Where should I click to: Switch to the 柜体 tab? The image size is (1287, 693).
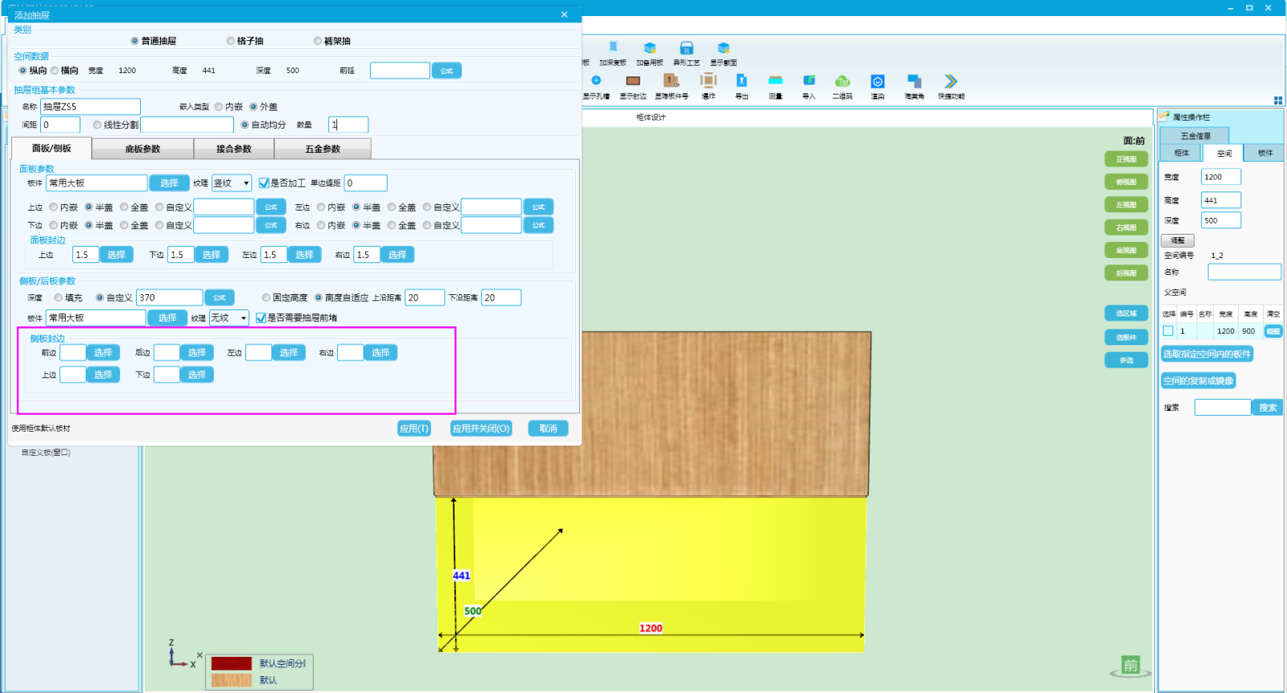[1182, 153]
